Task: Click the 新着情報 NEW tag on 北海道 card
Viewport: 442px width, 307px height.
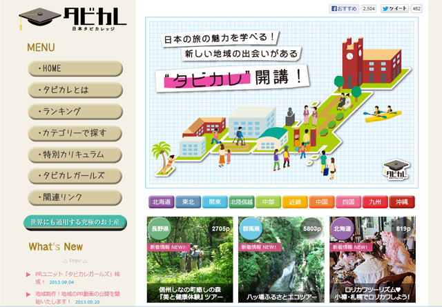Action: [x=352, y=247]
